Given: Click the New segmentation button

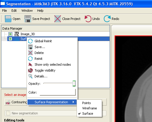Looking at the screenshot, I should point(56,113).
